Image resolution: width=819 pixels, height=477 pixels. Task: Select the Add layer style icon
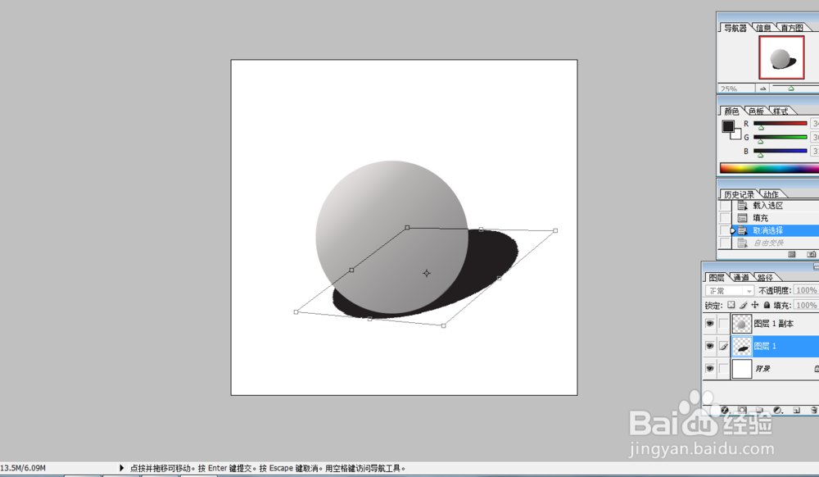pos(724,408)
